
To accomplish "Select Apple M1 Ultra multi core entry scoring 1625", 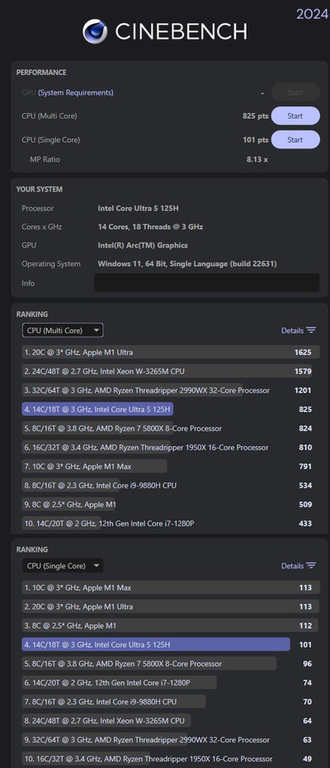I will [x=171, y=352].
